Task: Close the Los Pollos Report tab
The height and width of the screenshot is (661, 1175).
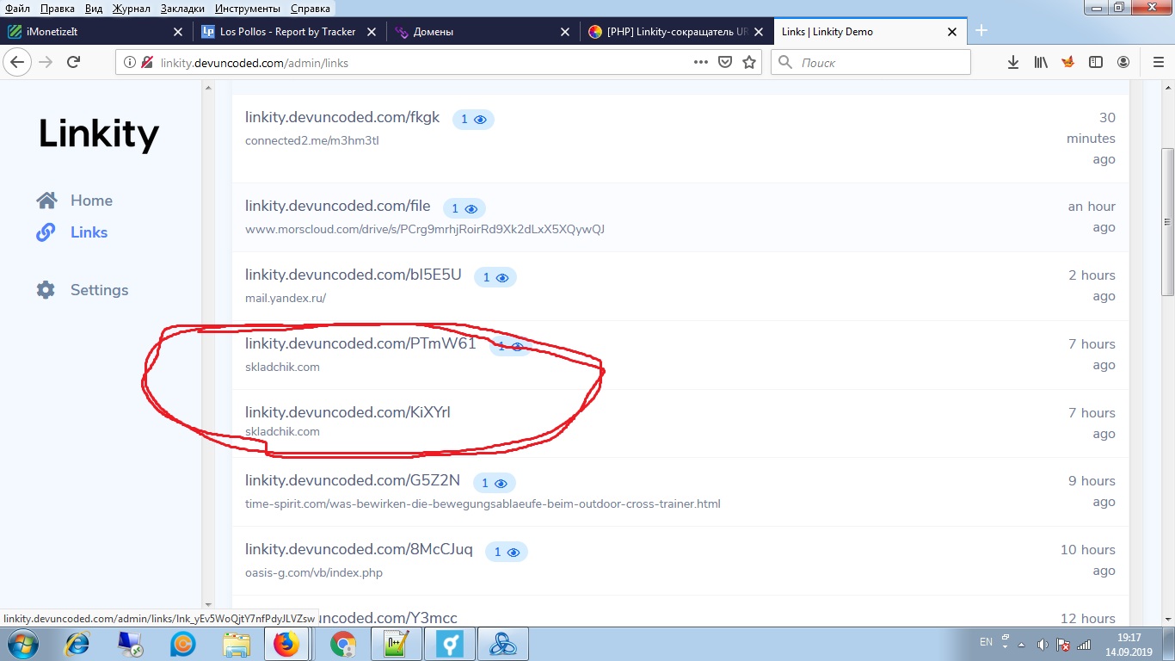Action: click(x=372, y=32)
